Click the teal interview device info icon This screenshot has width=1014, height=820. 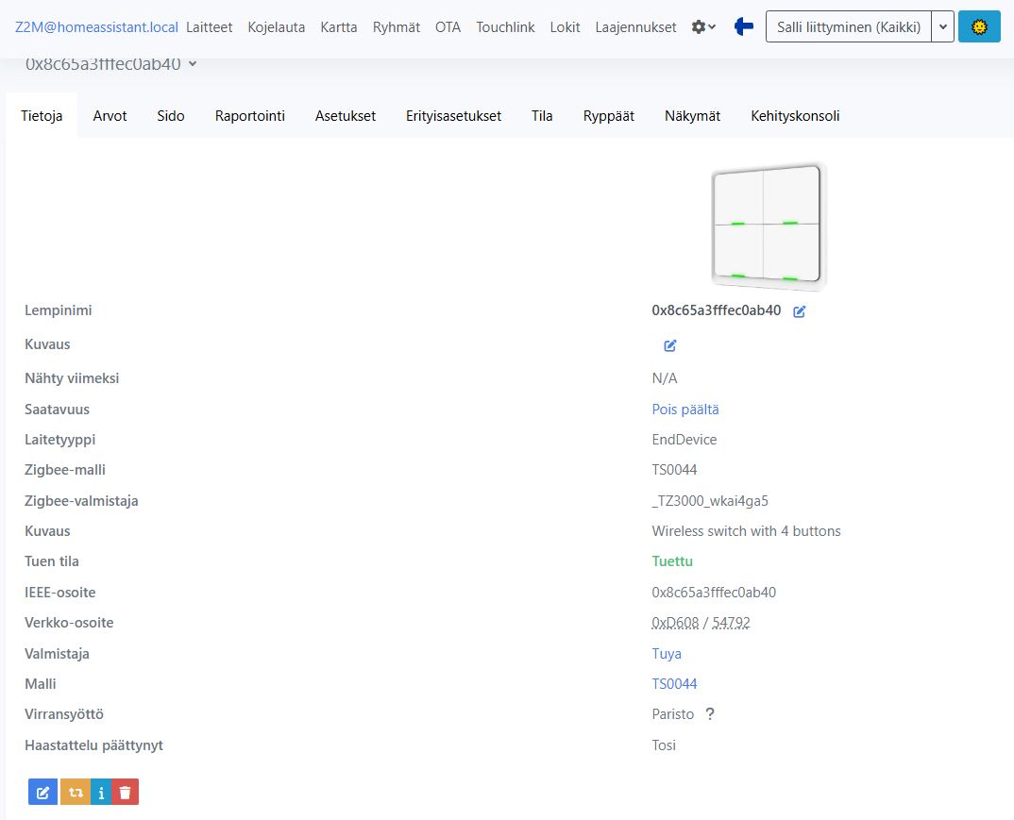tap(101, 792)
